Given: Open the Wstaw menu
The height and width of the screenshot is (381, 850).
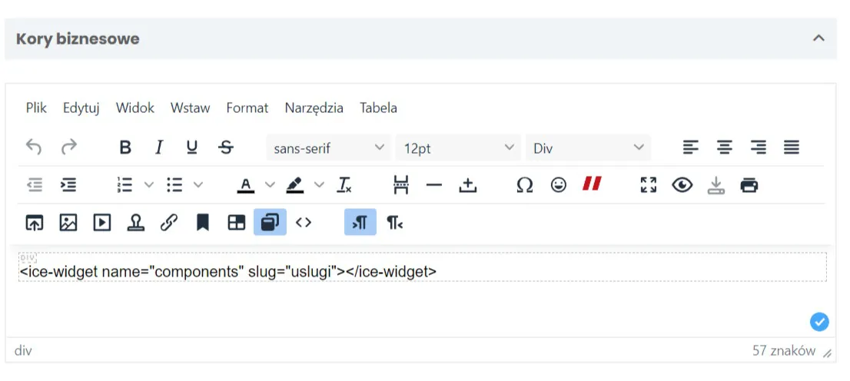Looking at the screenshot, I should coord(191,108).
